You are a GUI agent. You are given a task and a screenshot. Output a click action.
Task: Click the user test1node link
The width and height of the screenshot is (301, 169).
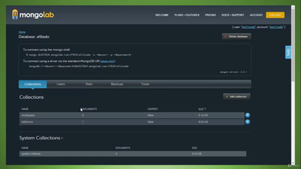(248, 27)
